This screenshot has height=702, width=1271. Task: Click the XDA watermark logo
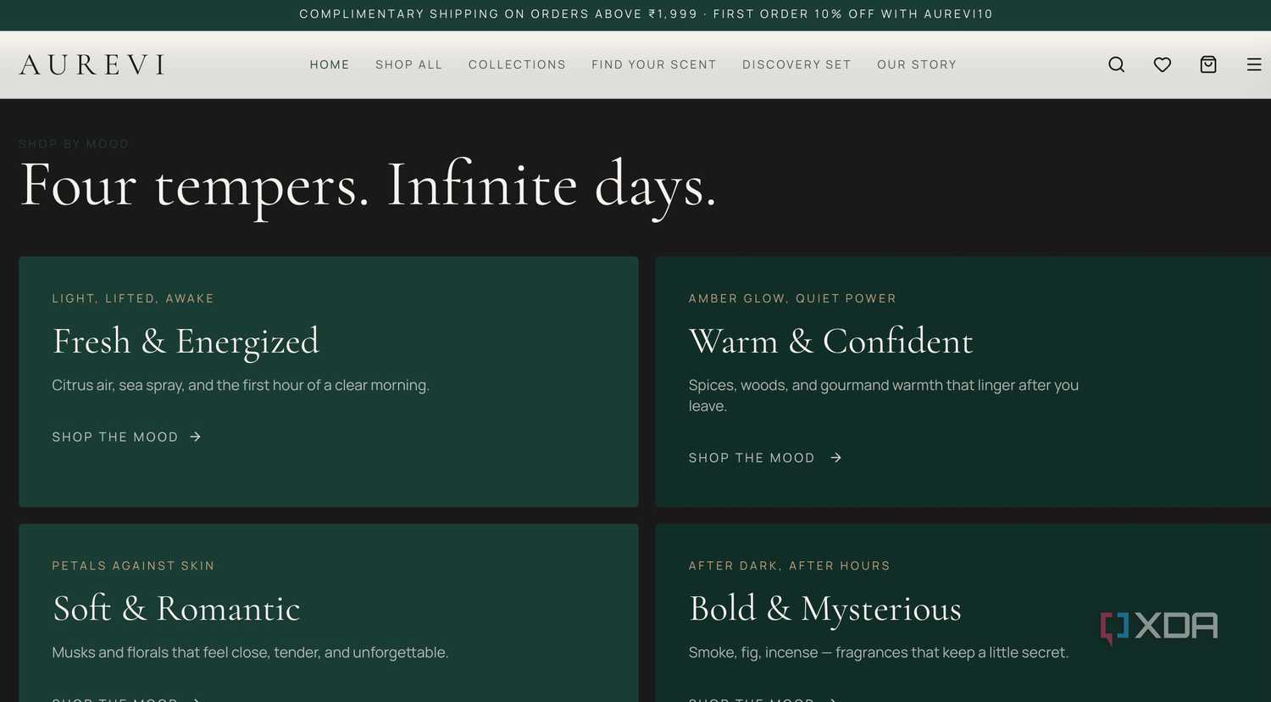point(1158,627)
